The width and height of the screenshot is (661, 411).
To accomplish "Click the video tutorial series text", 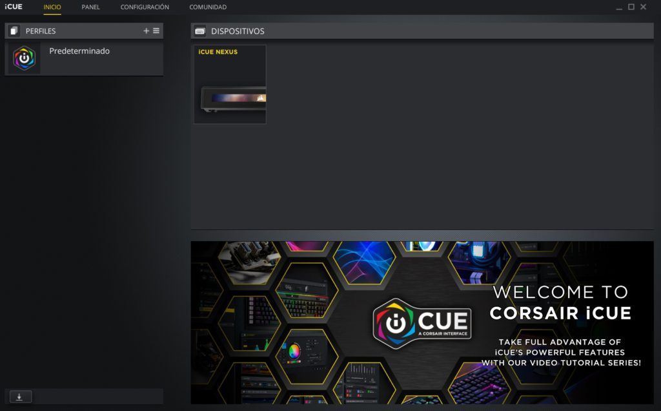I will pos(561,352).
